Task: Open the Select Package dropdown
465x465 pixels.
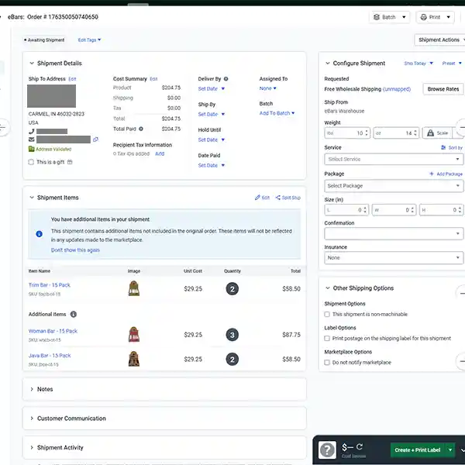Action: click(x=394, y=186)
